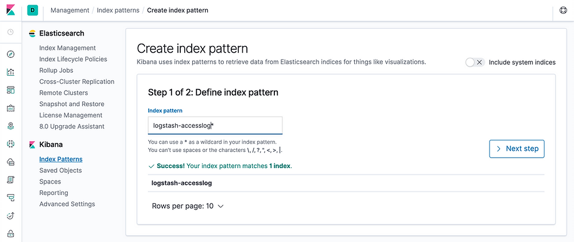
Task: Open the Canvas icon in the sidebar
Action: click(10, 108)
